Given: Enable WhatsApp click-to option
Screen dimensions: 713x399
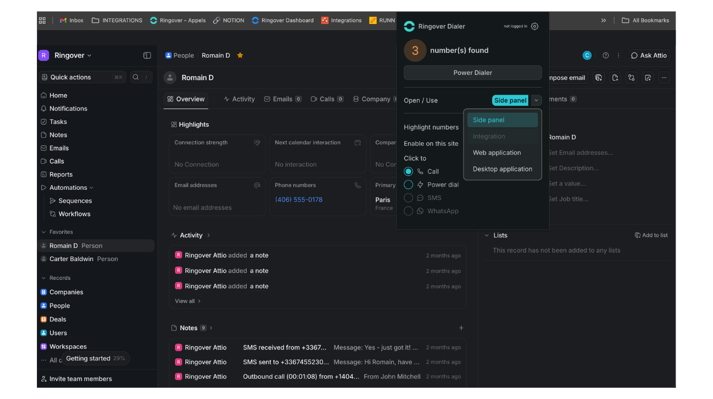Looking at the screenshot, I should click(x=408, y=211).
